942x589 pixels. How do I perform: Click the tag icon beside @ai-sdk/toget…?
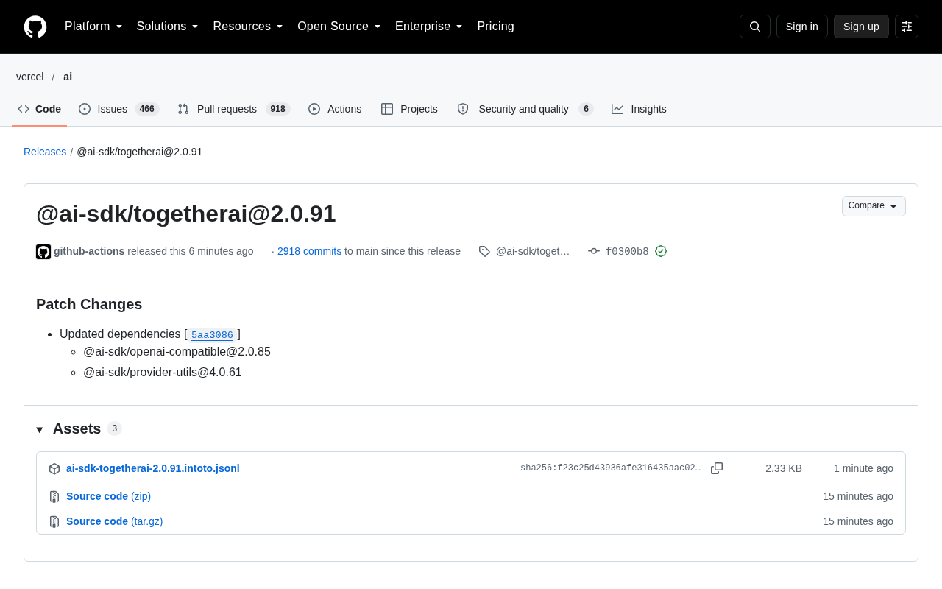coord(484,251)
